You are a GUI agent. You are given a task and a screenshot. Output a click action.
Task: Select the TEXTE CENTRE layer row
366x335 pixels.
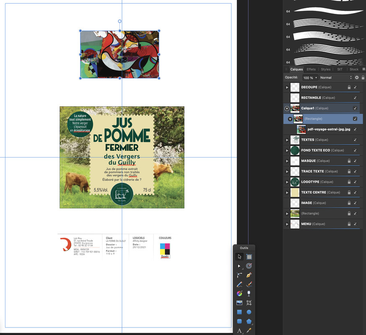(x=323, y=192)
